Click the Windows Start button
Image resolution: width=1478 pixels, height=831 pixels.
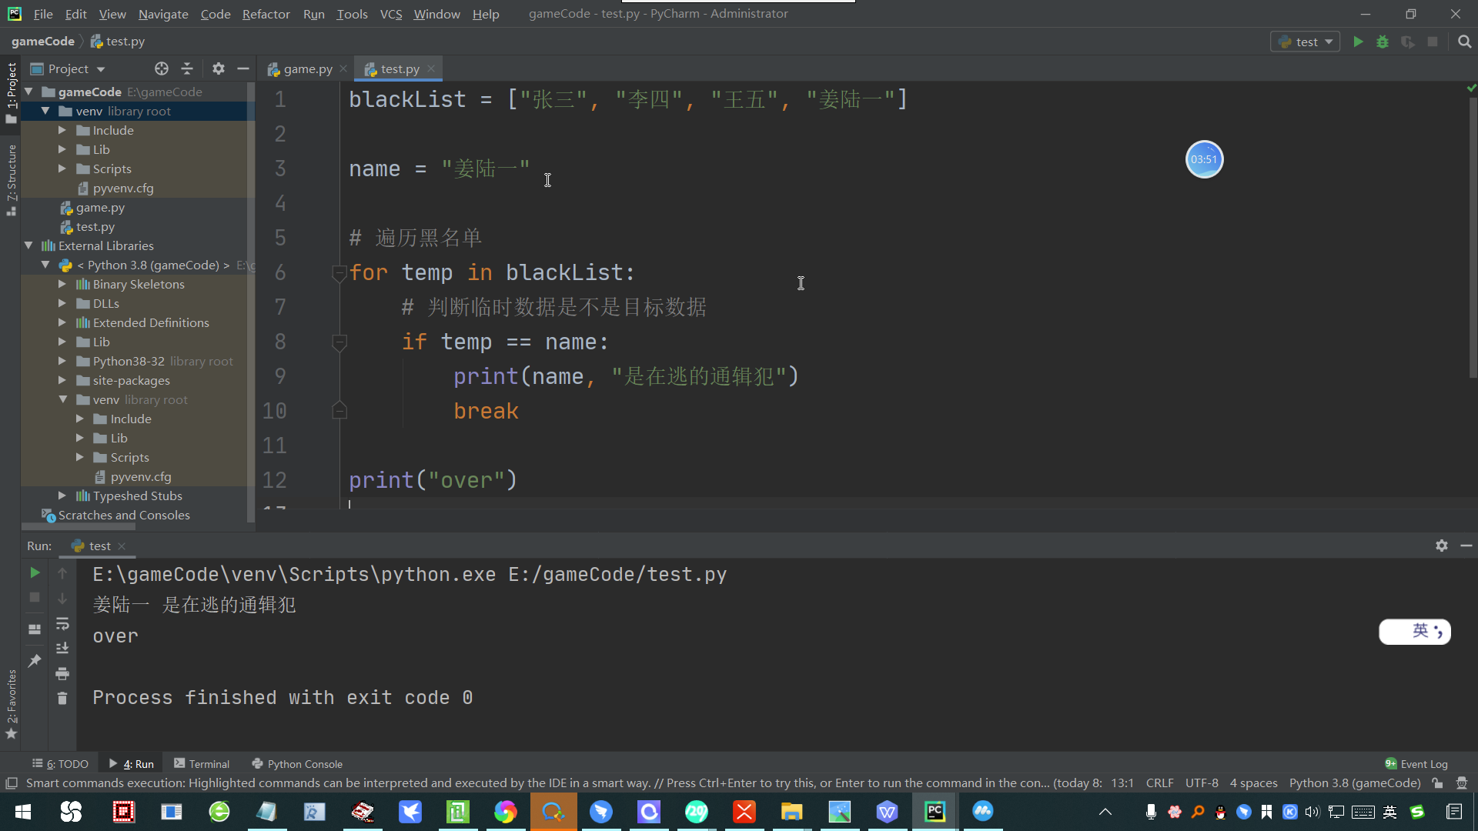tap(23, 812)
